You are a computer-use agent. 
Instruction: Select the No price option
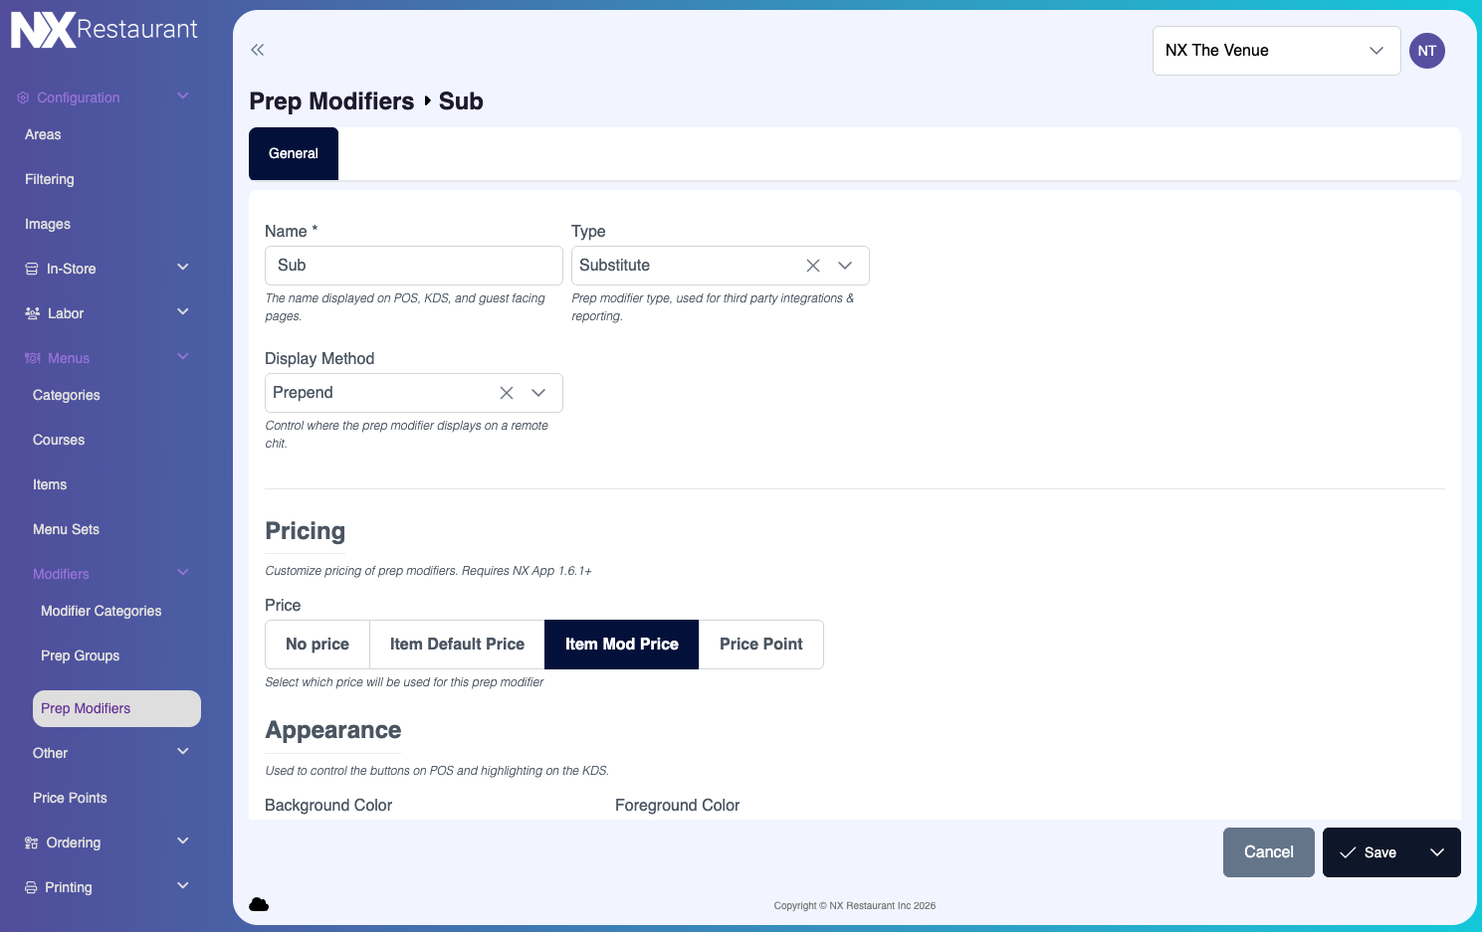(x=318, y=645)
